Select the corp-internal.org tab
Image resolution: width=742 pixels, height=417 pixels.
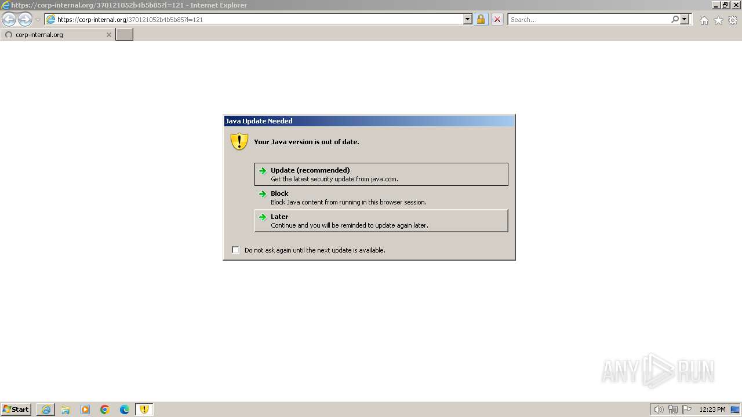click(57, 35)
